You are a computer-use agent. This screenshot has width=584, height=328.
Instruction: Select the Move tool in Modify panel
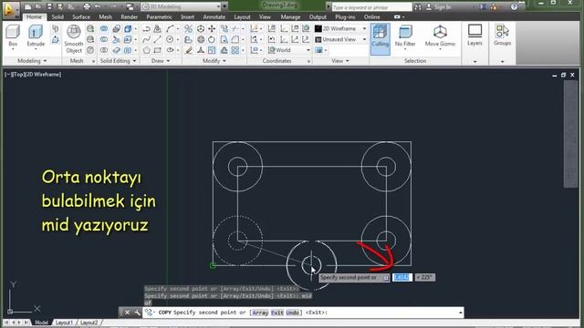212,28
